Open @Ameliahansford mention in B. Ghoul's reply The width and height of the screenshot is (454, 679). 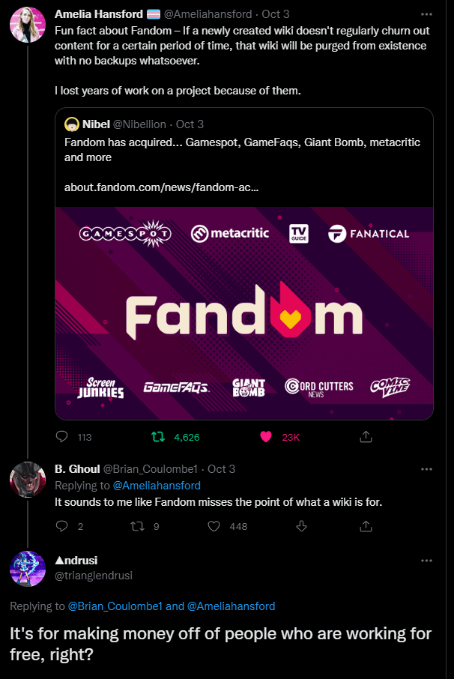[157, 486]
